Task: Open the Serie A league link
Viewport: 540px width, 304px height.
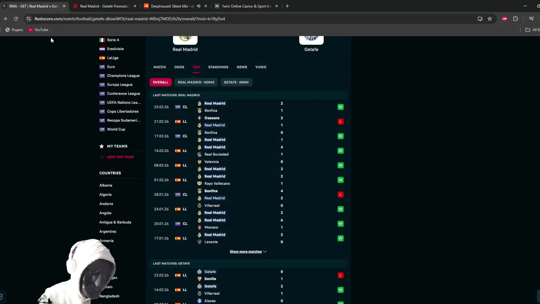Action: (x=113, y=40)
